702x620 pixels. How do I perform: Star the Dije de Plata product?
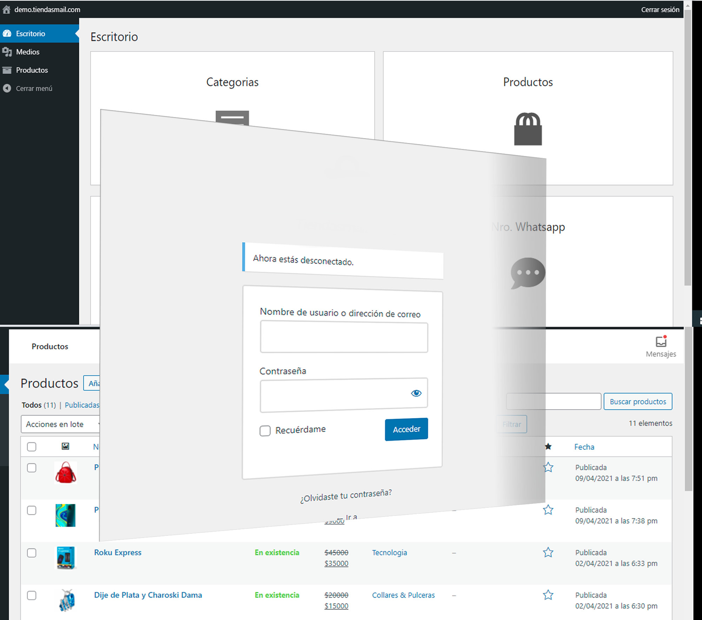point(548,595)
